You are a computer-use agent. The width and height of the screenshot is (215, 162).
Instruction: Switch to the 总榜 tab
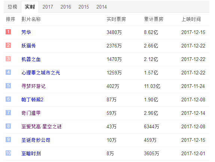[12, 7]
